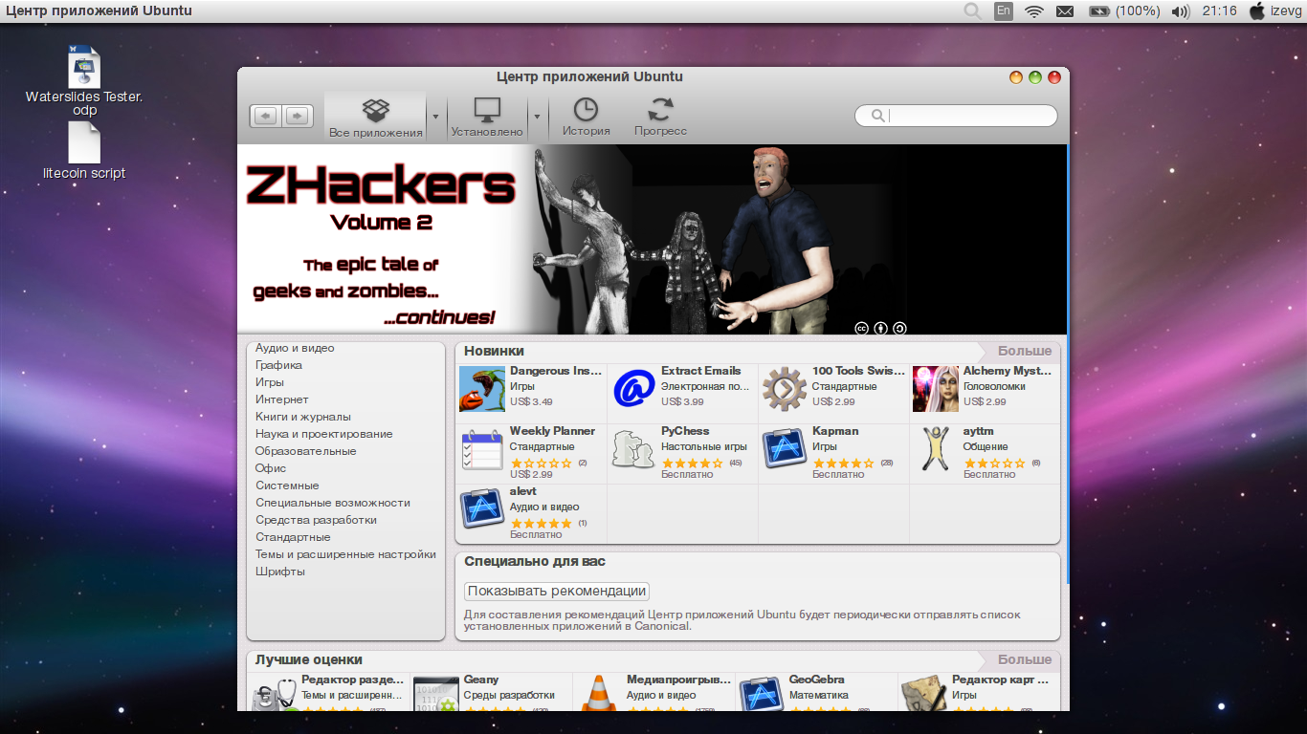This screenshot has width=1307, height=734.
Task: Select the Книги и журналы category
Action: pyautogui.click(x=303, y=417)
